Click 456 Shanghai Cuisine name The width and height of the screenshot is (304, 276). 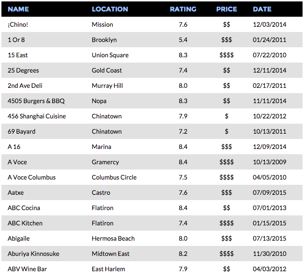[x=37, y=116]
